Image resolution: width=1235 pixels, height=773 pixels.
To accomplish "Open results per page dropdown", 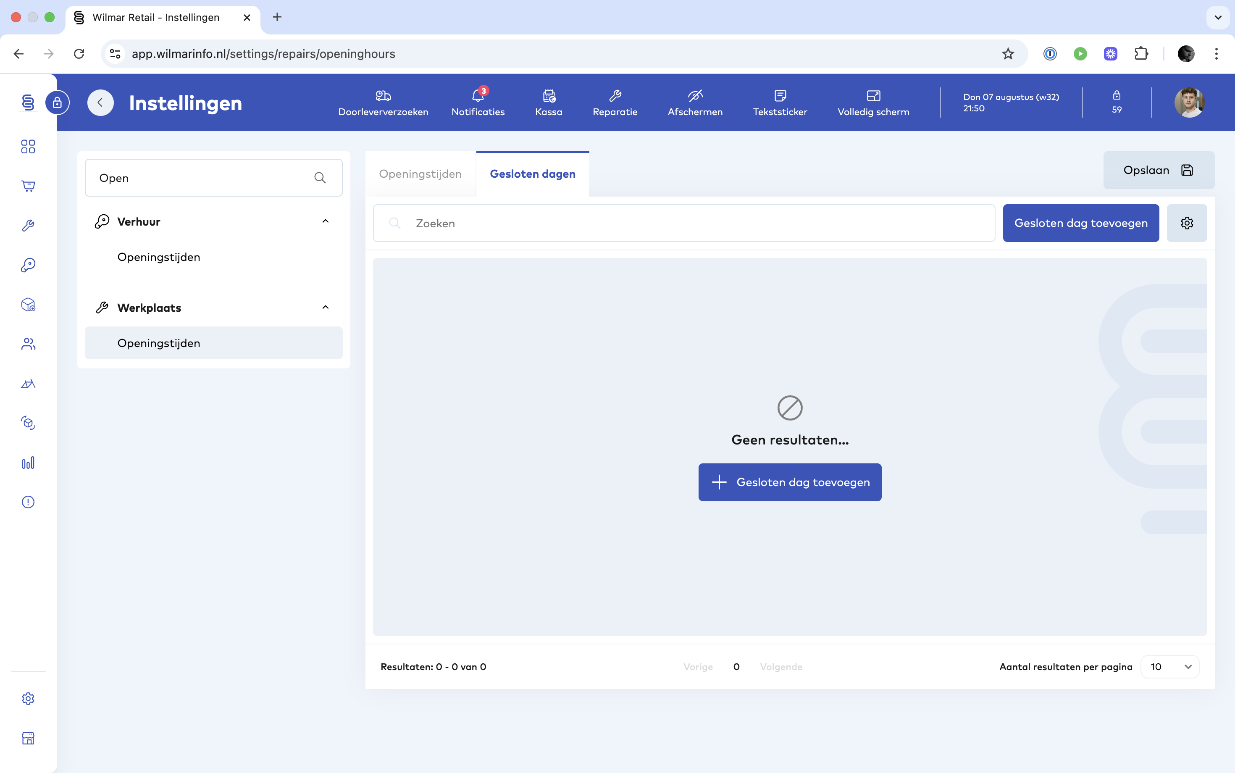I will [x=1169, y=667].
